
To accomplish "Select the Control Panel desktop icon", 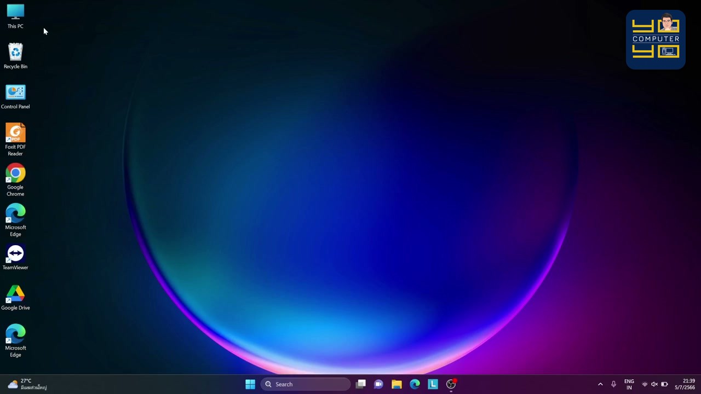I will pyautogui.click(x=15, y=97).
